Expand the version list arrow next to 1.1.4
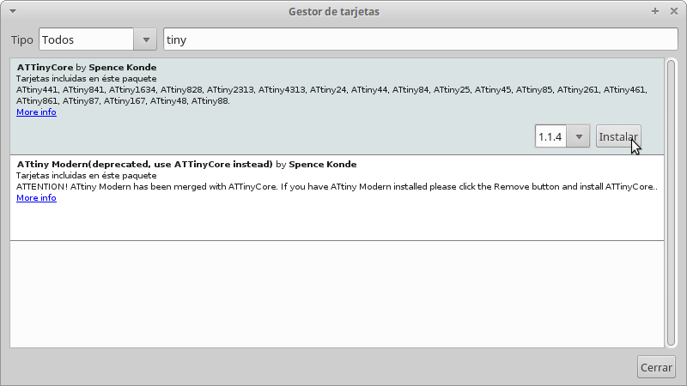Viewport: 687px width, 386px height. point(580,136)
